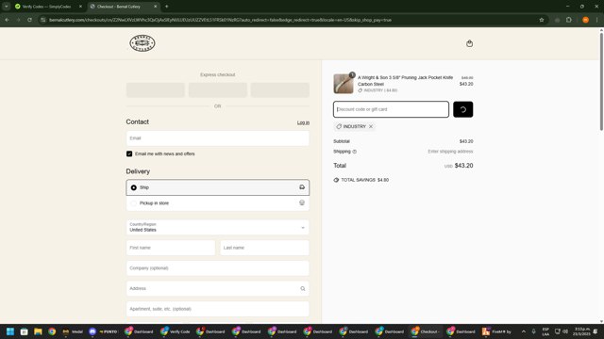Click the browser address bar URL
The image size is (604, 339).
pyautogui.click(x=220, y=20)
